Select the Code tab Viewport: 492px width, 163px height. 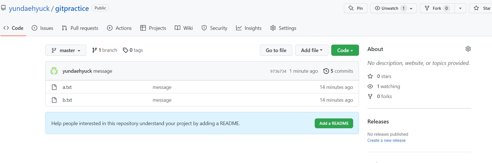tap(13, 28)
